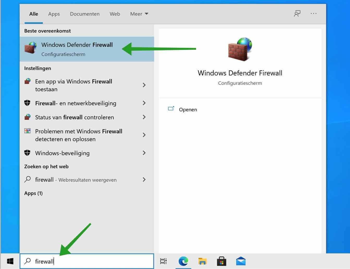The image size is (350, 269).
Task: Switch to the Documenten tab
Action: (85, 14)
